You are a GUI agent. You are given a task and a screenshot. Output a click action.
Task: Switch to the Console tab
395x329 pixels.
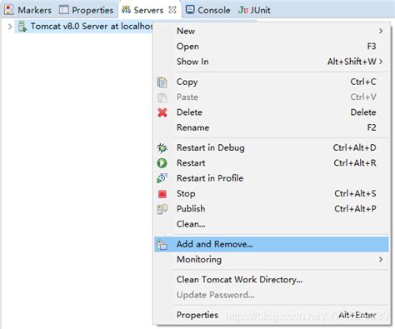coord(208,10)
